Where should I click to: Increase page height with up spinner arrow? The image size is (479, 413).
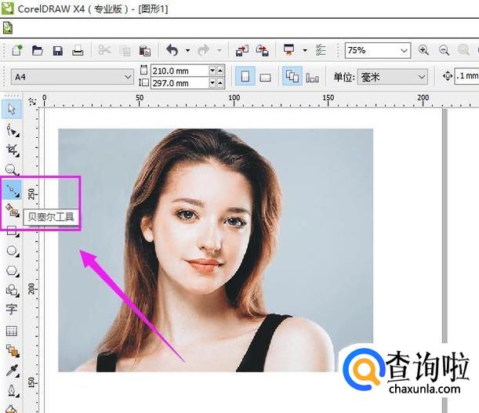click(x=220, y=80)
